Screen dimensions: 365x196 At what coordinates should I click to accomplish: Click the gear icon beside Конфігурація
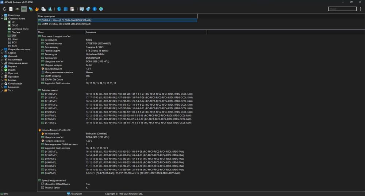[x=6, y=83]
